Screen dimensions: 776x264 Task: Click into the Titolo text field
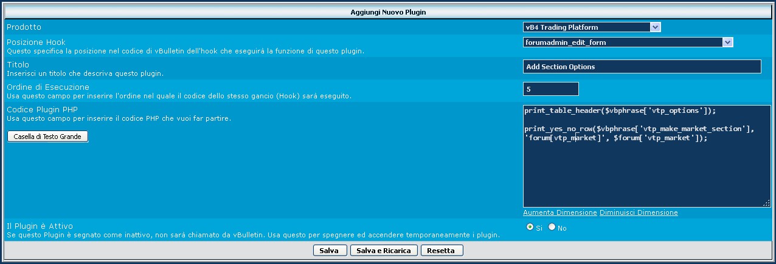click(642, 67)
